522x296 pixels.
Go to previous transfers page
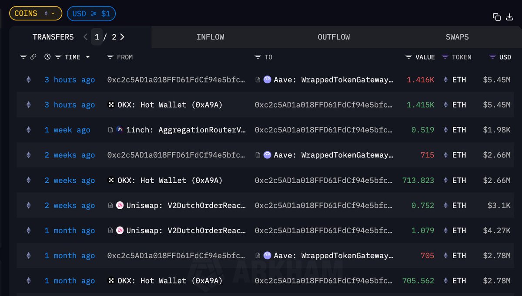tap(85, 37)
